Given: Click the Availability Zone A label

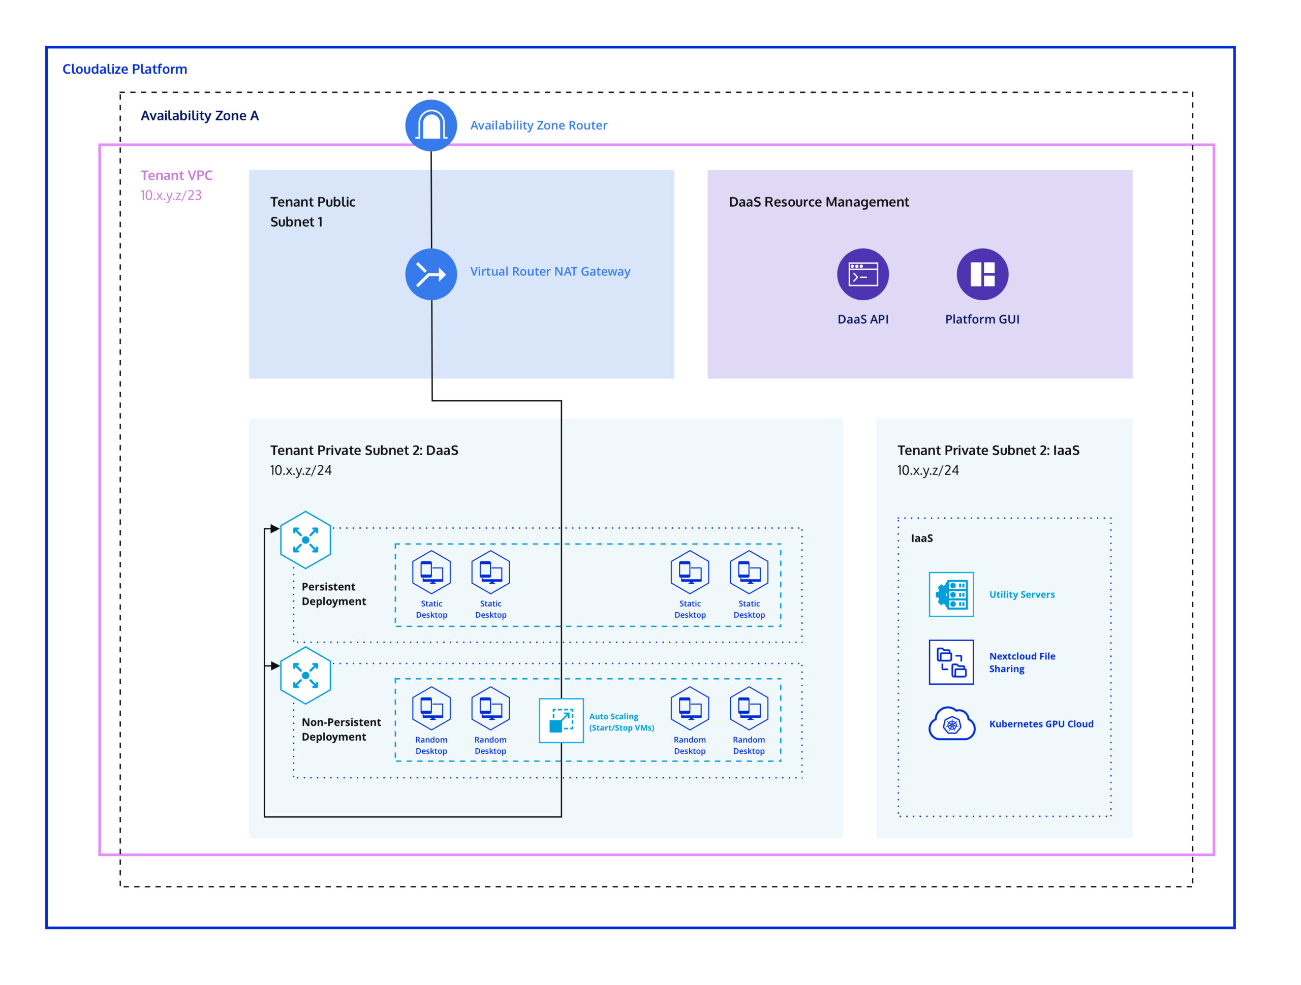Looking at the screenshot, I should 199,116.
